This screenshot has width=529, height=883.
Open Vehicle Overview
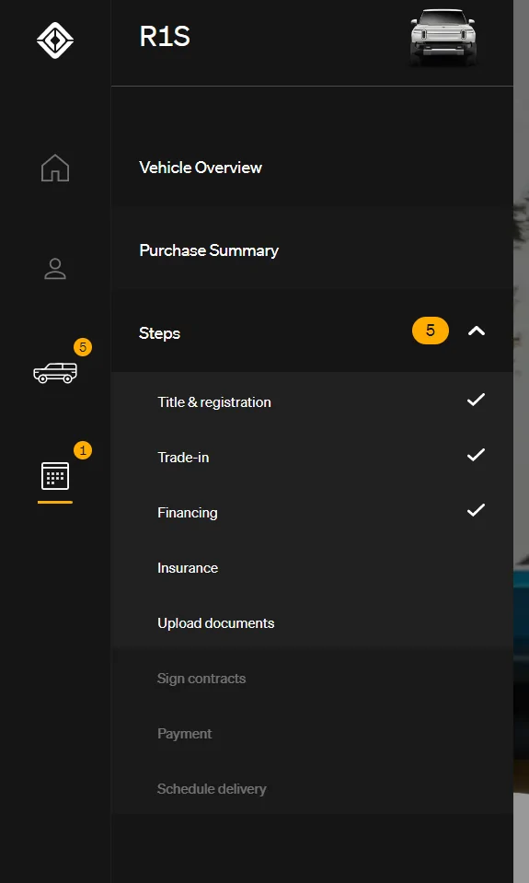(x=201, y=168)
